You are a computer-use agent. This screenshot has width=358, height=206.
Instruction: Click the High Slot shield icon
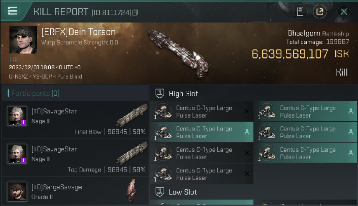tap(160, 93)
